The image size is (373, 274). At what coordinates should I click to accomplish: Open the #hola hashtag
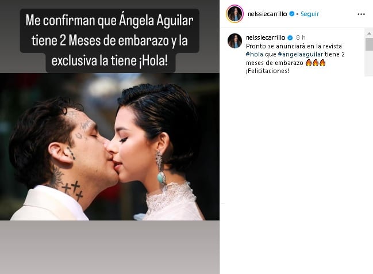(255, 54)
